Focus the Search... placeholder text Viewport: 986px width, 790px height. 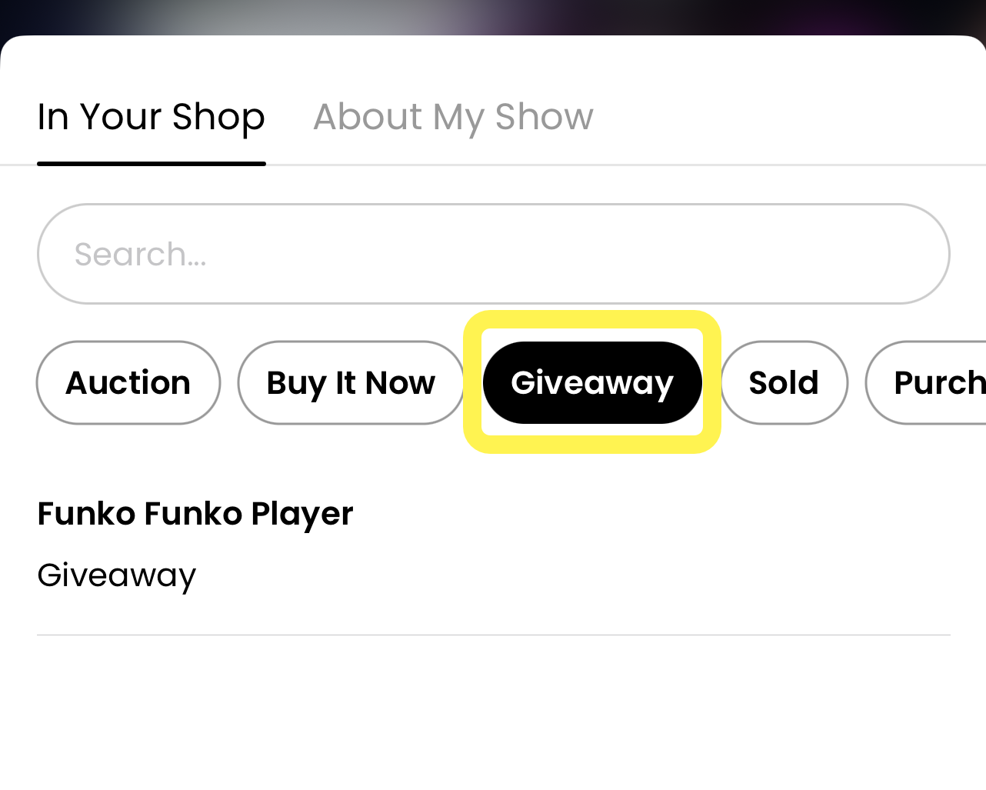141,255
